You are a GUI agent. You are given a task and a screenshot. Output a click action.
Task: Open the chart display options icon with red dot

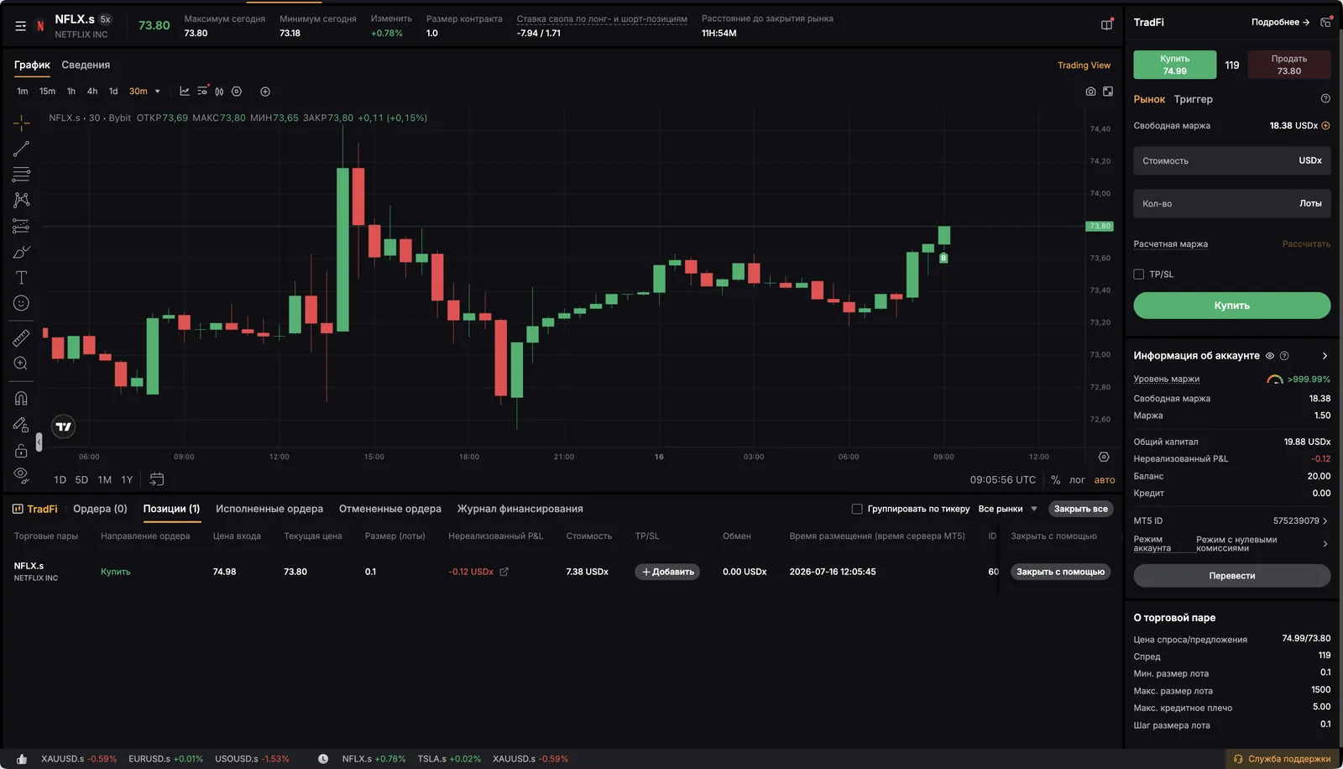(202, 91)
